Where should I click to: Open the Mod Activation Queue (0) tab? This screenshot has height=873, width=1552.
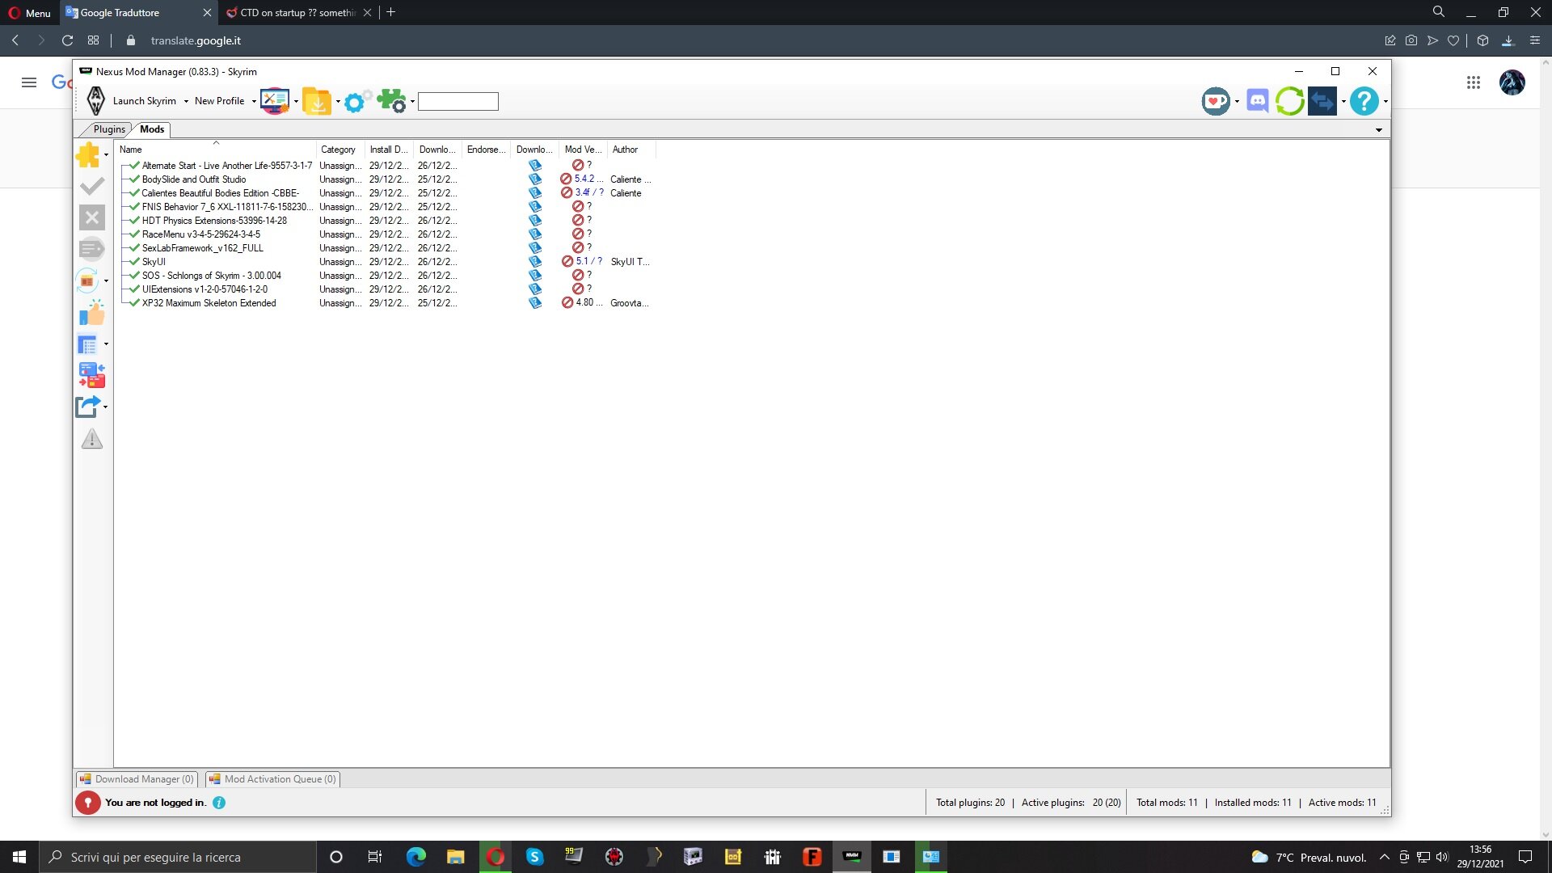[272, 779]
